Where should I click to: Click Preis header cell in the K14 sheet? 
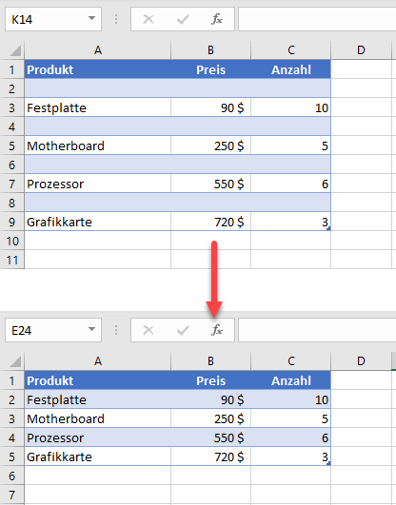pyautogui.click(x=210, y=69)
